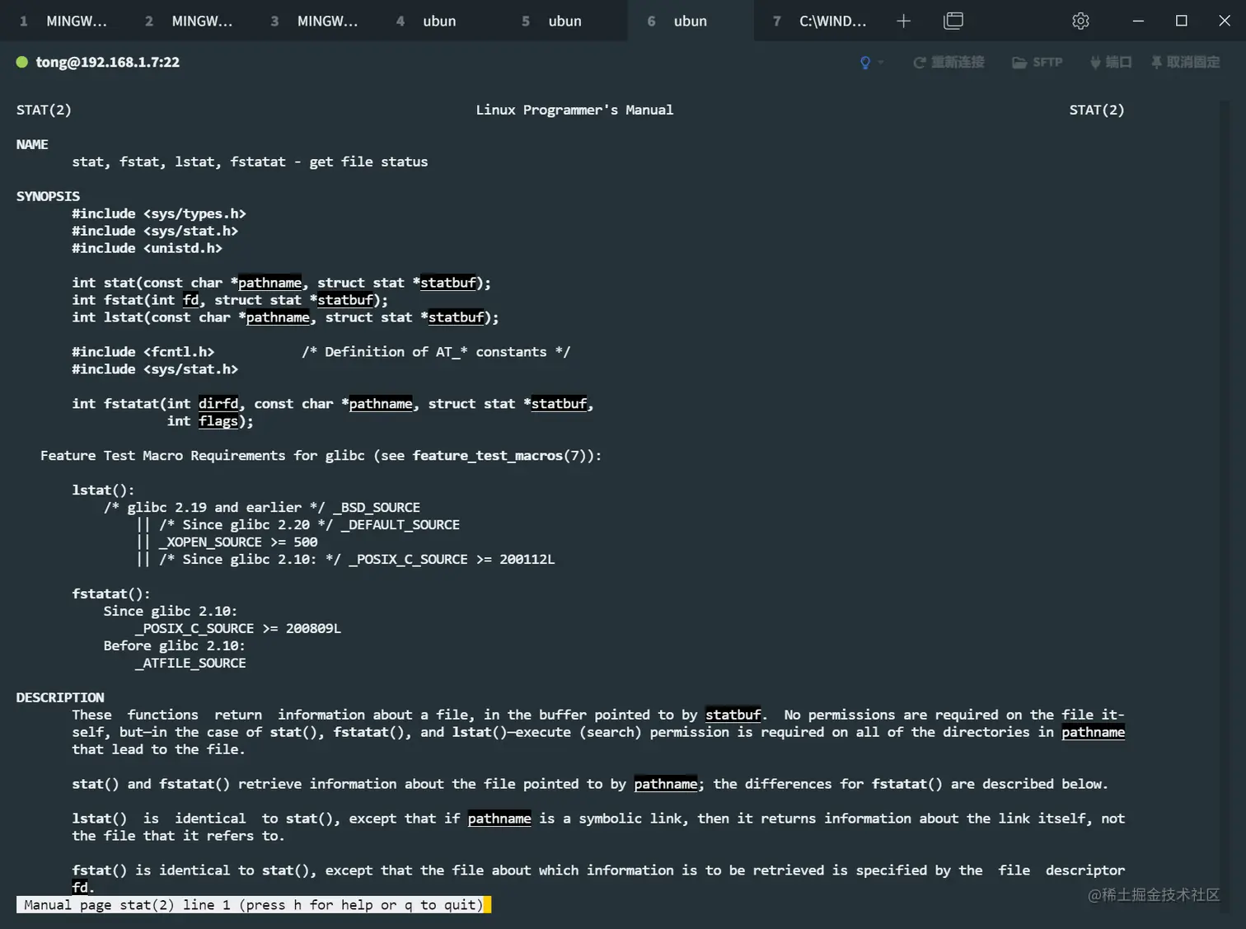Click the '#include <unistd.h>' line
The height and width of the screenshot is (929, 1246).
tap(147, 248)
